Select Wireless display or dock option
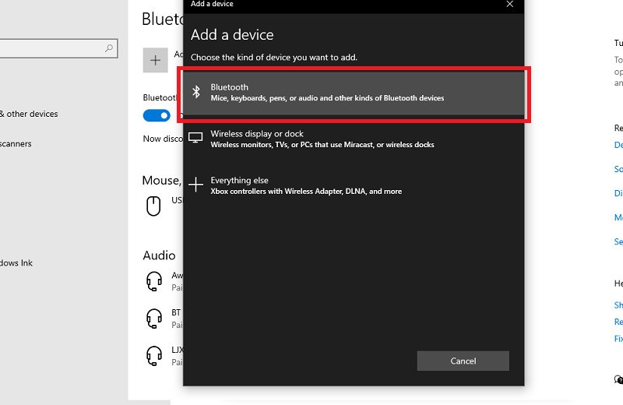 (354, 139)
